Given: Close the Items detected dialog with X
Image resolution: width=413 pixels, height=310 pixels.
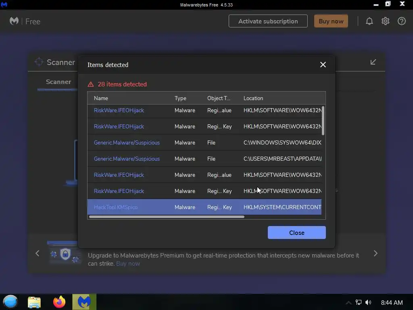Looking at the screenshot, I should [x=323, y=65].
